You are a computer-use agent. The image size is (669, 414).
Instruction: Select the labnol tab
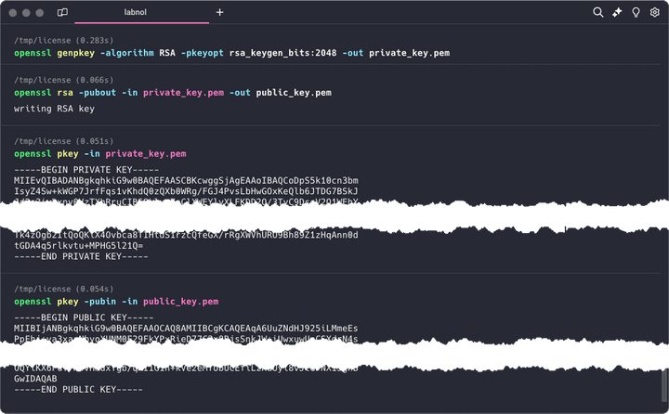(141, 12)
